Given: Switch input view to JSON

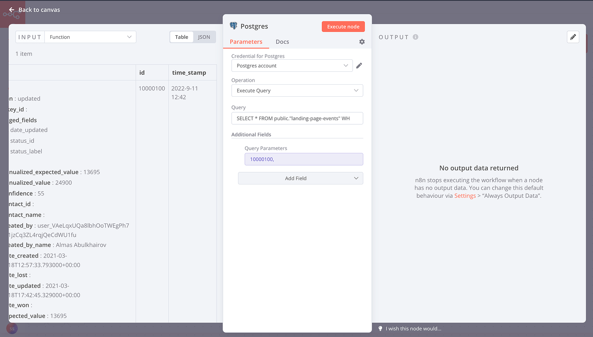Looking at the screenshot, I should coord(204,37).
